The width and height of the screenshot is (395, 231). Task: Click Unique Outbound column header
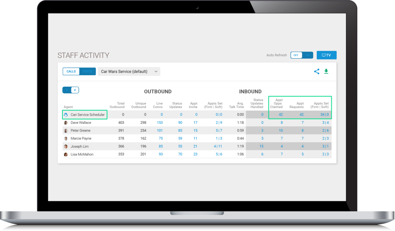point(138,105)
